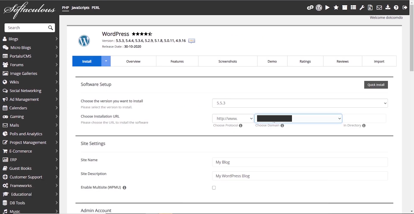The width and height of the screenshot is (414, 214).
Task: Click the Softaculous logo
Action: point(29,10)
